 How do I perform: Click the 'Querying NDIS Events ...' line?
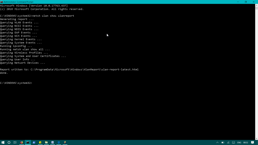pyautogui.click(x=19, y=29)
